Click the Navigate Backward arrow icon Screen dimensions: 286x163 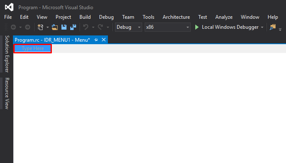tap(13, 27)
